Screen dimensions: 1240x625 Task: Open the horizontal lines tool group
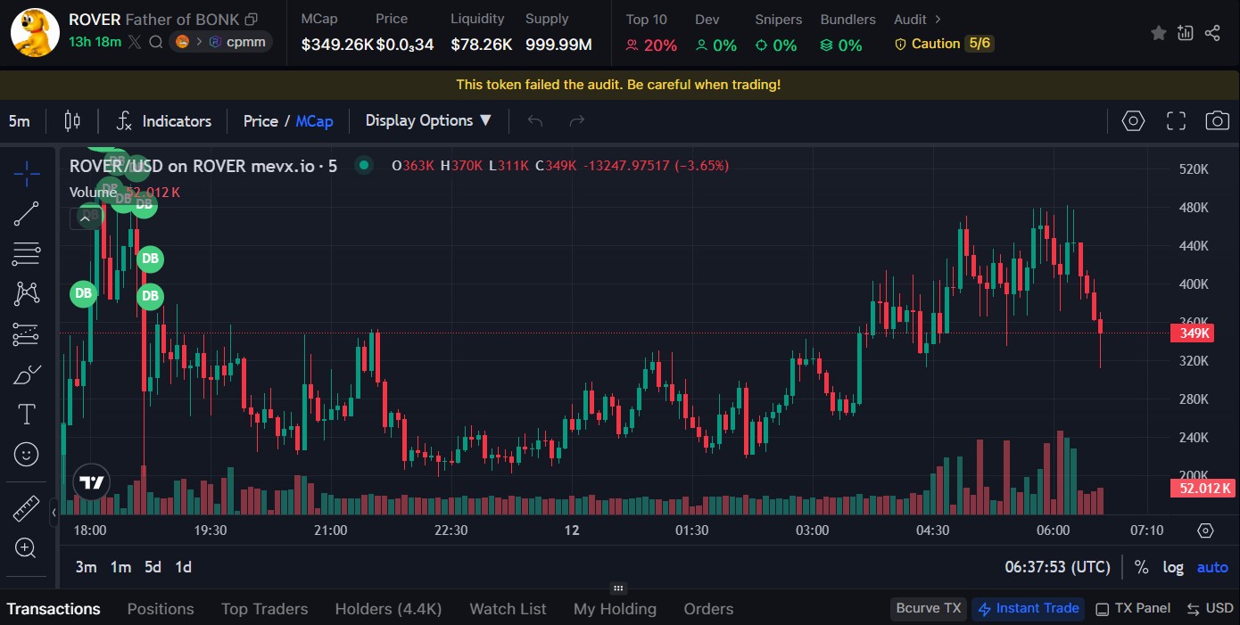pos(27,254)
